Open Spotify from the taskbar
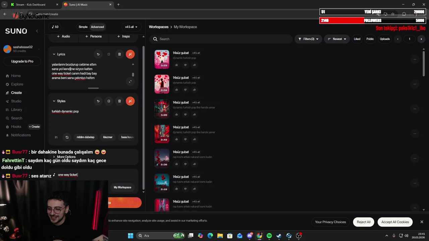 tap(269, 236)
